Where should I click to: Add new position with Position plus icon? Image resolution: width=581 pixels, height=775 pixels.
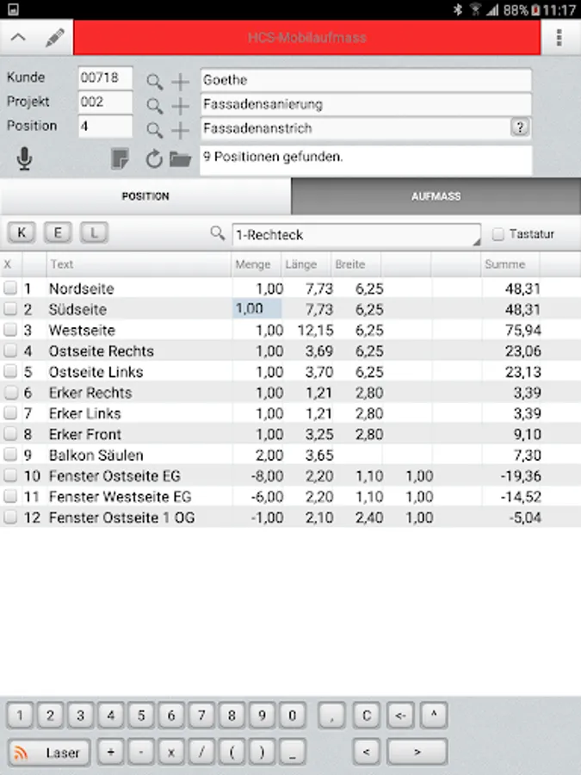click(181, 130)
